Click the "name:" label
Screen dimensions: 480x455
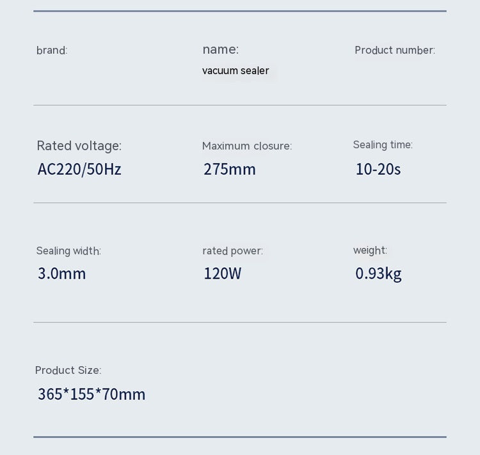[220, 49]
